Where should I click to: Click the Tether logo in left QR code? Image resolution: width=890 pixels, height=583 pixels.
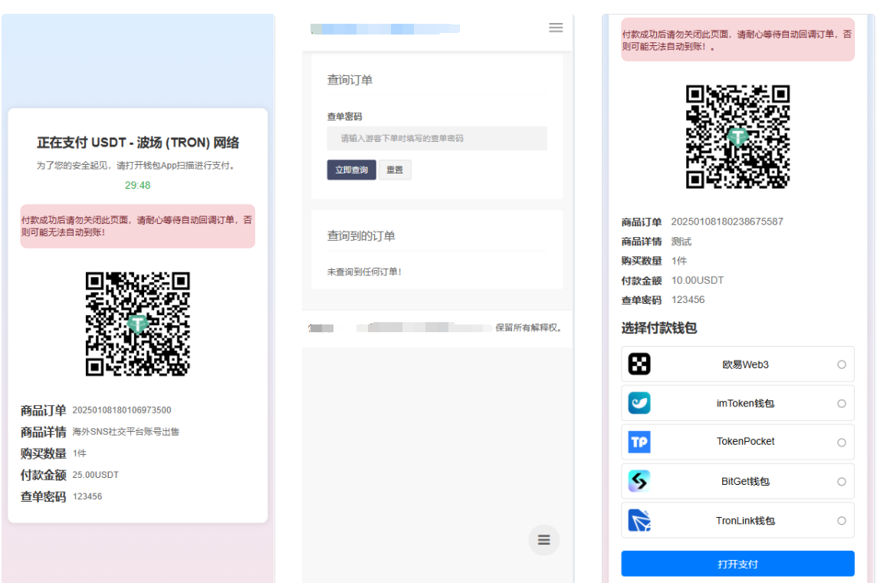138,324
